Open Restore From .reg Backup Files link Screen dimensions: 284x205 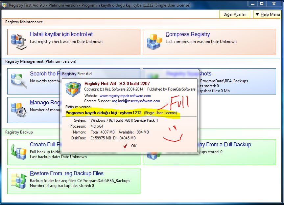pos(67,173)
